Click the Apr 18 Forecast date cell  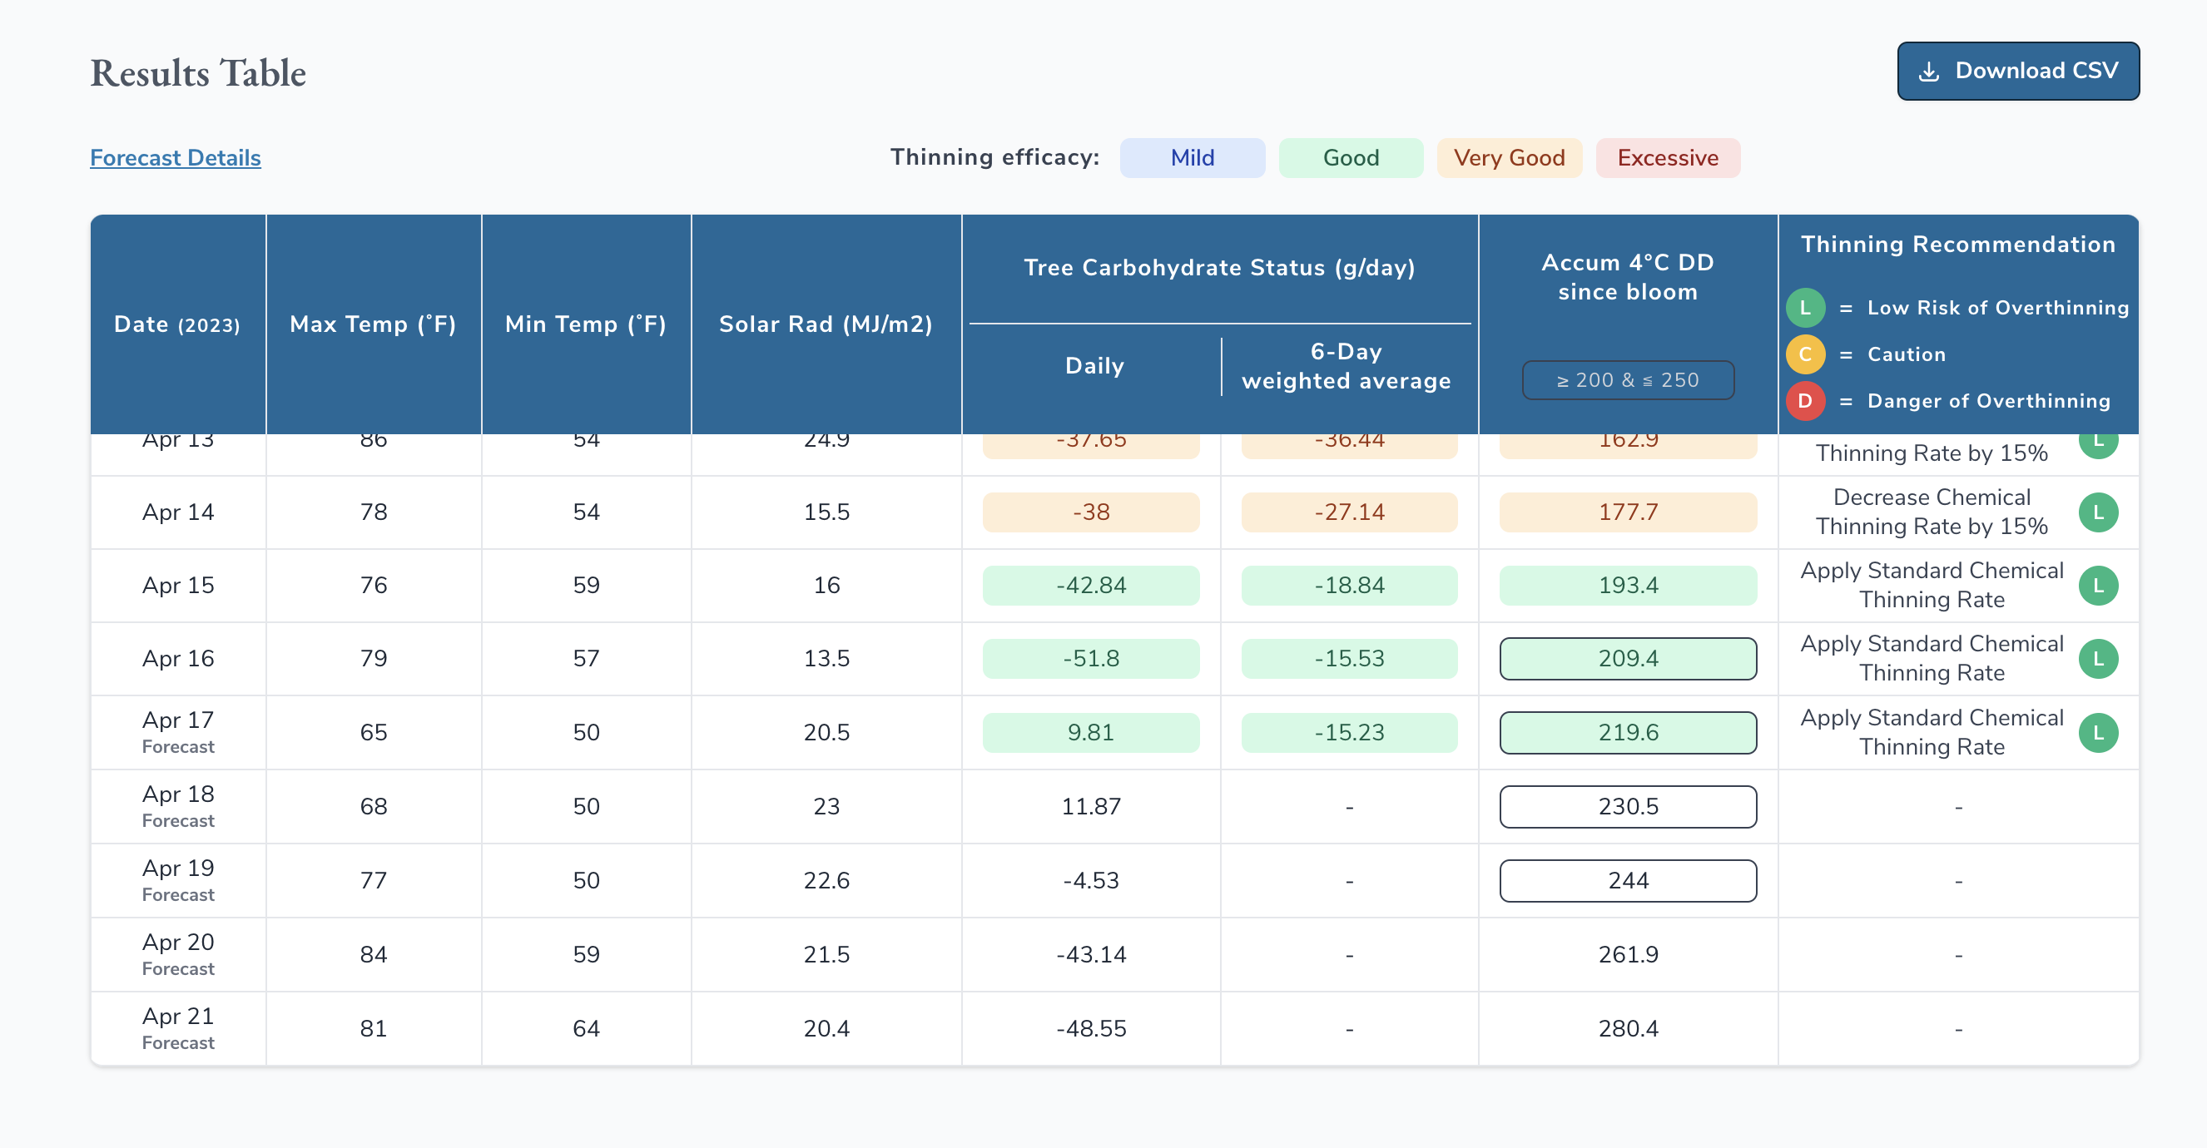(177, 805)
